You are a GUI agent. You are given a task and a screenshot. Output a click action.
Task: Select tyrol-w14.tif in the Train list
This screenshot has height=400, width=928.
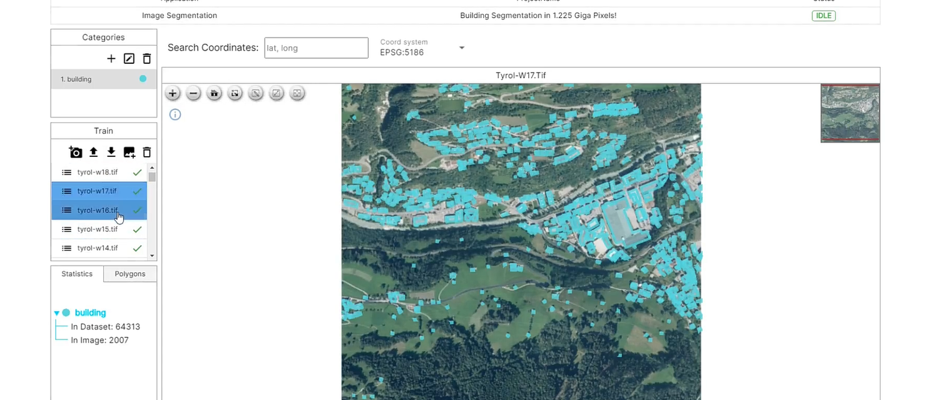[x=99, y=248]
